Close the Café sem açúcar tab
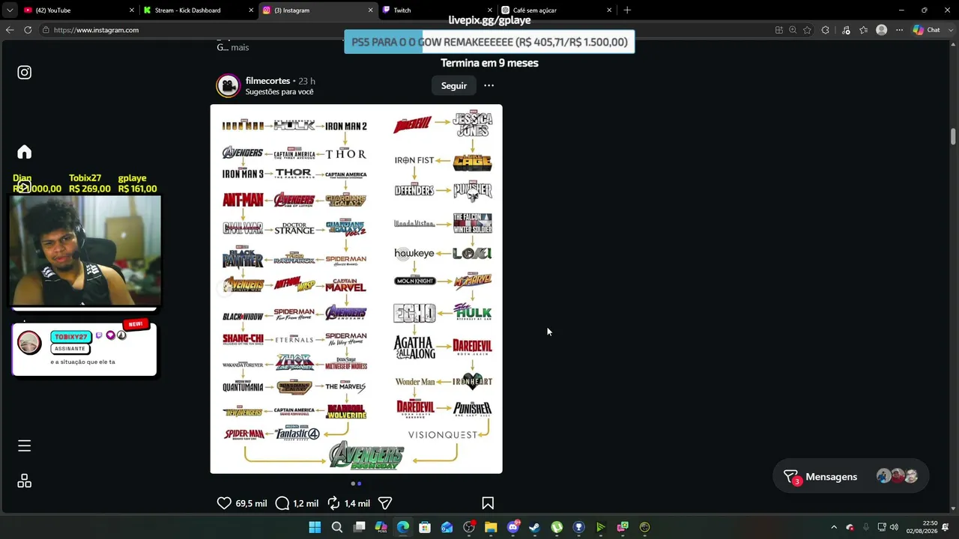The image size is (959, 539). (x=609, y=10)
